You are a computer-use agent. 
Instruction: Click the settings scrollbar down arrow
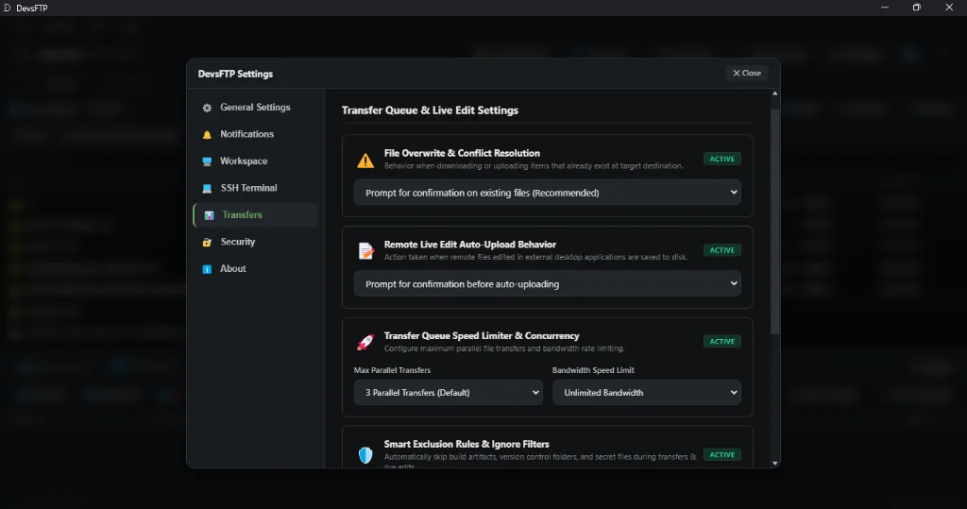point(775,464)
